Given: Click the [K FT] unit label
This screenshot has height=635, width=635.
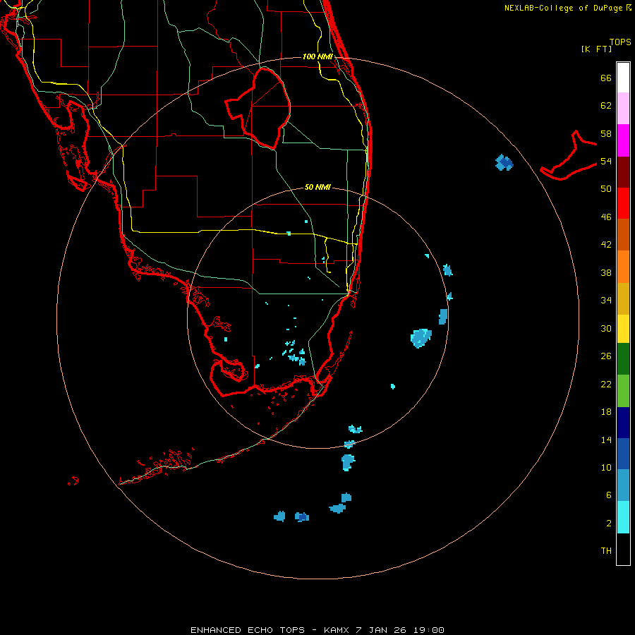Looking at the screenshot, I should pyautogui.click(x=596, y=49).
